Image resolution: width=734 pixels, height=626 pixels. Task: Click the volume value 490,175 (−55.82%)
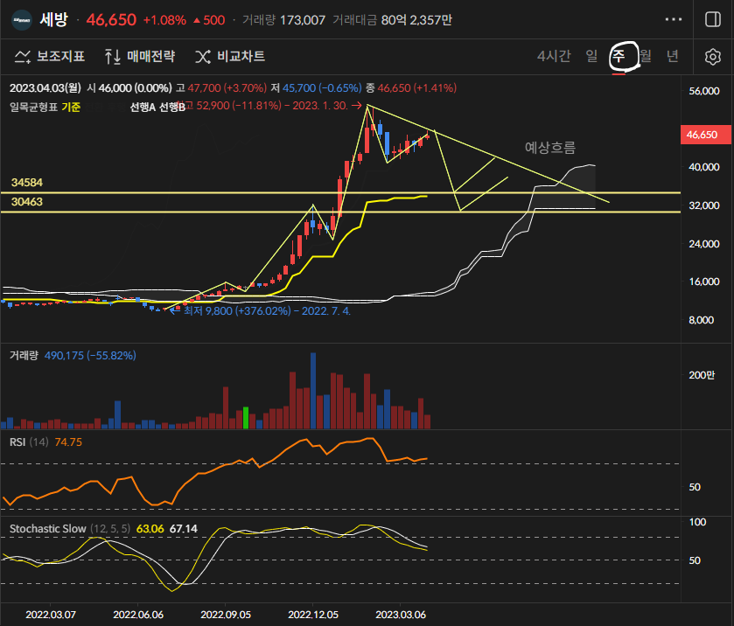click(90, 356)
